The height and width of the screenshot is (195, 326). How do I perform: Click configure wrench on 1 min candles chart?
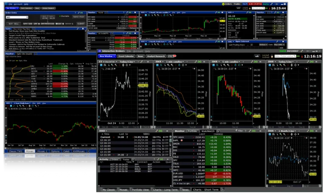(x=196, y=61)
